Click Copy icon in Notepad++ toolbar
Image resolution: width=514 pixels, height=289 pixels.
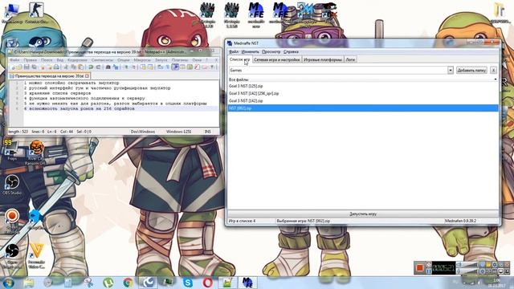73,67
